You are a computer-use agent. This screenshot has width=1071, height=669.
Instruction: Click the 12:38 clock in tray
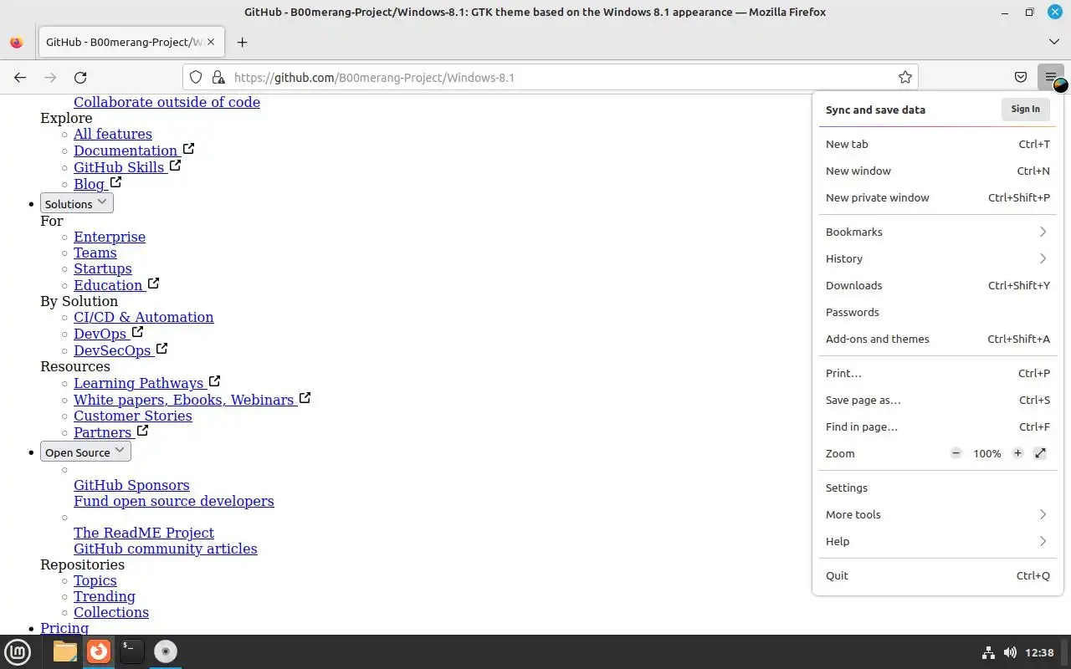tap(1039, 652)
